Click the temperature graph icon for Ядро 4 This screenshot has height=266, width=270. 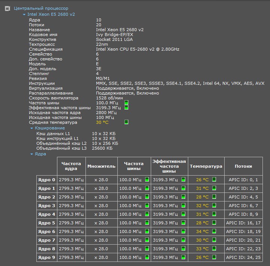click(x=214, y=214)
